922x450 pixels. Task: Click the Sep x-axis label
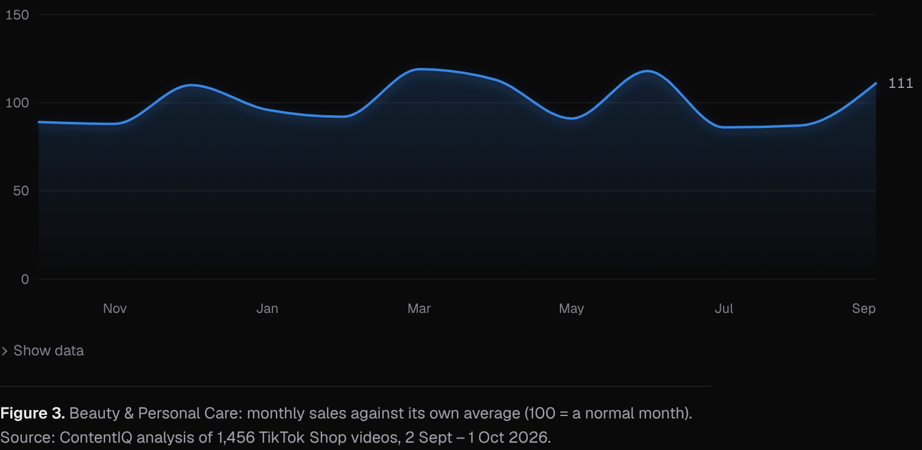[x=864, y=309]
